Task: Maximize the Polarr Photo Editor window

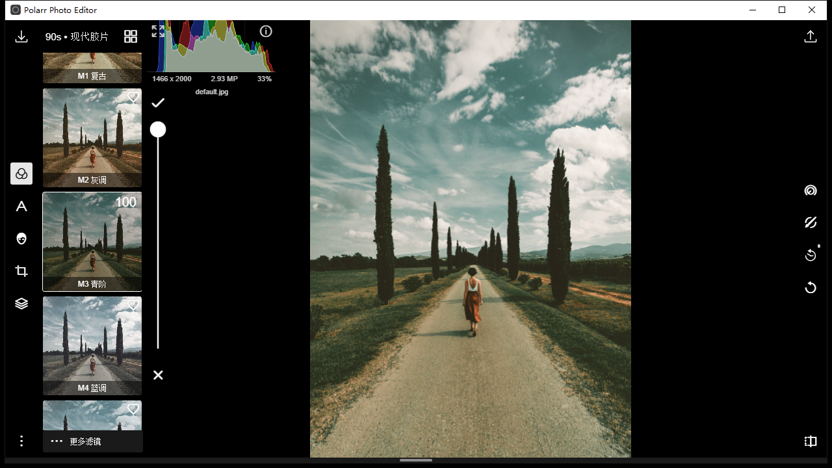Action: point(782,10)
